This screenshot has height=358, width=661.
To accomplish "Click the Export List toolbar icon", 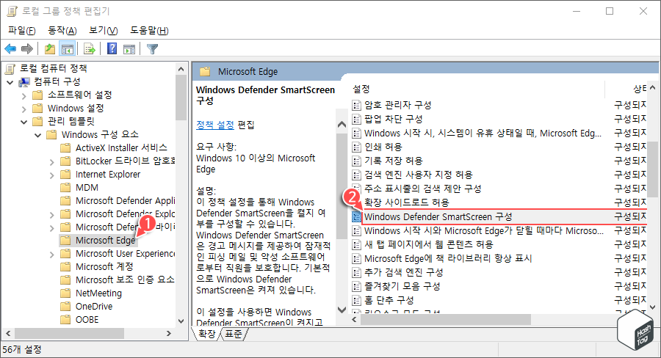I will tap(90, 49).
